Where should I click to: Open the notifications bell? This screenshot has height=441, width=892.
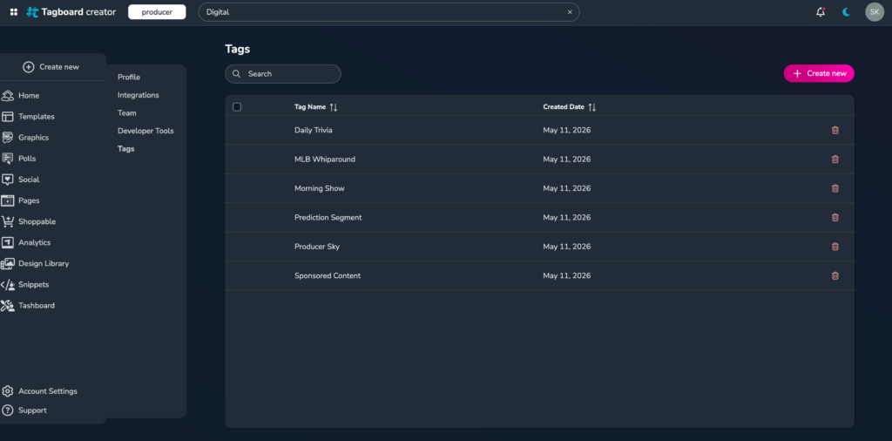pos(821,12)
